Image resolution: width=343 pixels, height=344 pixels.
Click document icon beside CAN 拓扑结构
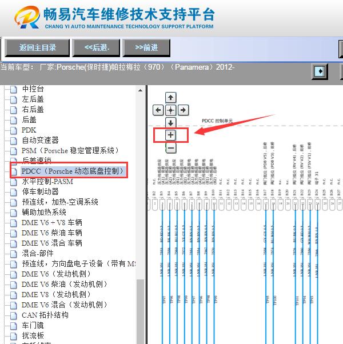tap(13, 315)
